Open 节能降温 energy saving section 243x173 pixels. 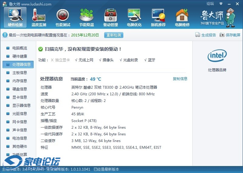pyautogui.click(x=87, y=17)
